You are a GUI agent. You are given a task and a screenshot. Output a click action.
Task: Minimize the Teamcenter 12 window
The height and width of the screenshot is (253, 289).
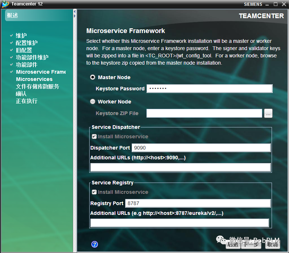[x=267, y=4]
